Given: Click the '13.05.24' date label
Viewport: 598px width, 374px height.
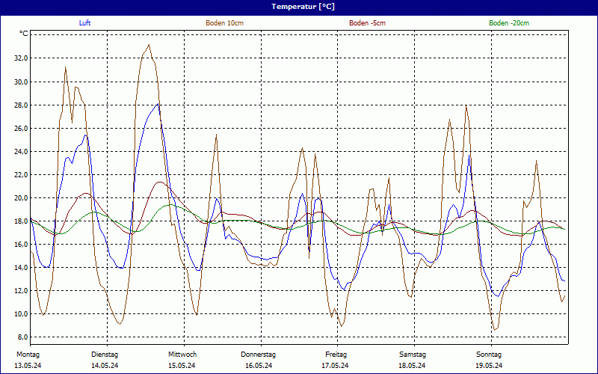Looking at the screenshot, I should pyautogui.click(x=28, y=366).
